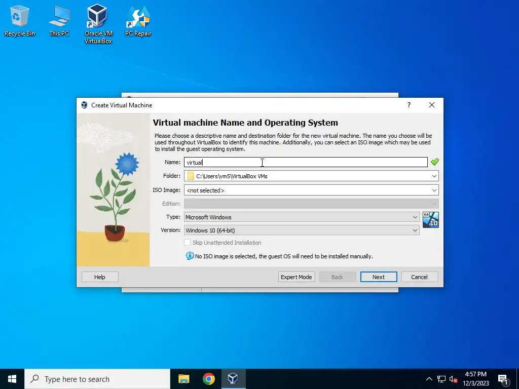Show hidden system tray icons
This screenshot has width=519, height=389.
(429, 379)
